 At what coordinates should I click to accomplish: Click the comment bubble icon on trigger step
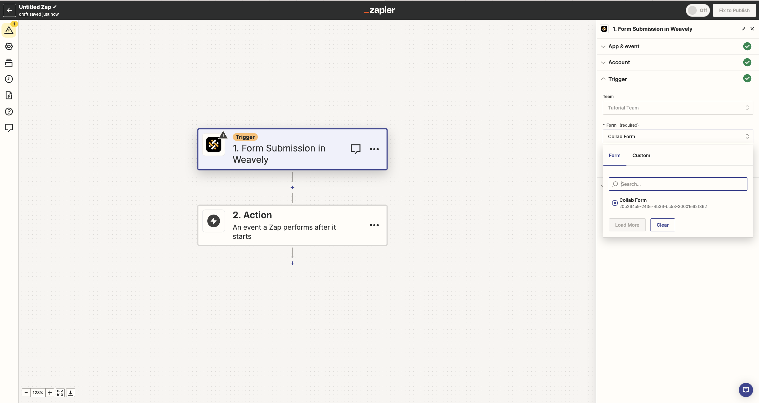[355, 149]
